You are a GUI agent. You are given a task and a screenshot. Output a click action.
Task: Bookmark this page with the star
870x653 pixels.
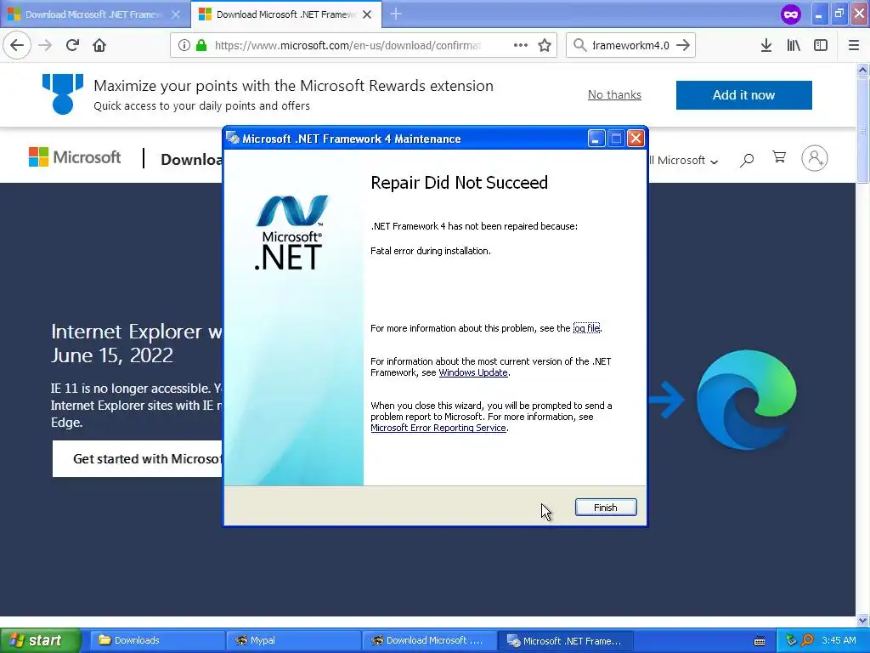(x=545, y=45)
